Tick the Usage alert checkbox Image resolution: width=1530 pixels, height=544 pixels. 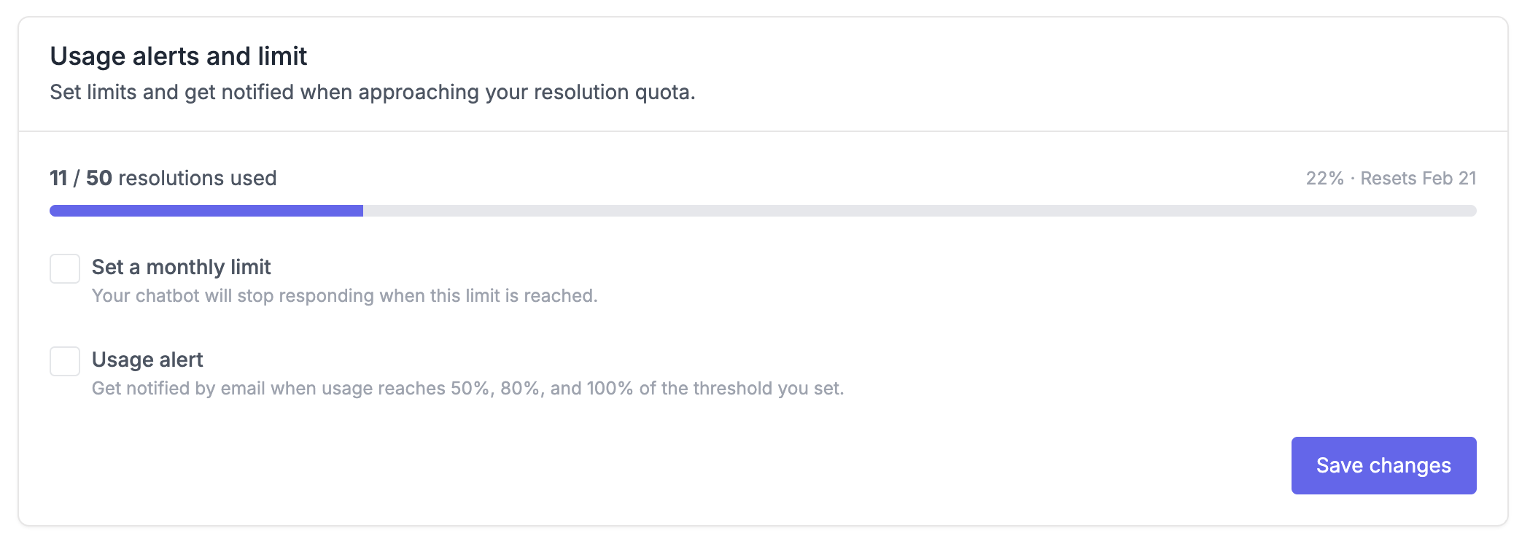(65, 361)
